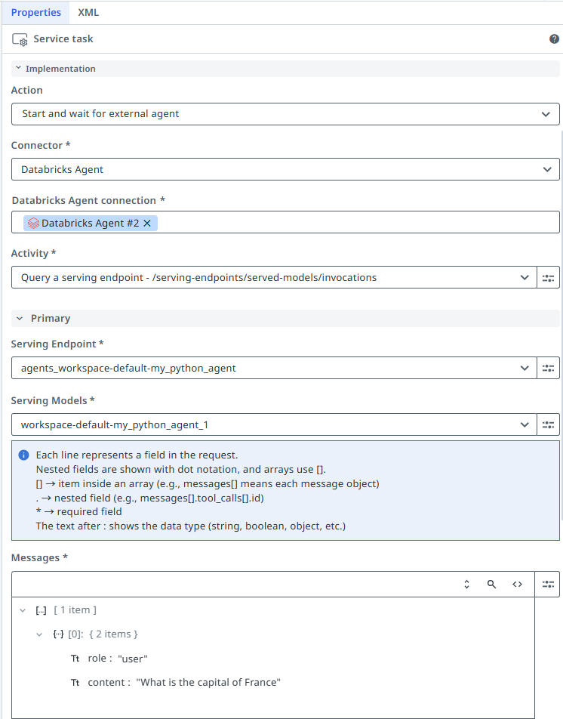Image resolution: width=563 pixels, height=719 pixels.
Task: Open the Action dropdown
Action: (285, 114)
